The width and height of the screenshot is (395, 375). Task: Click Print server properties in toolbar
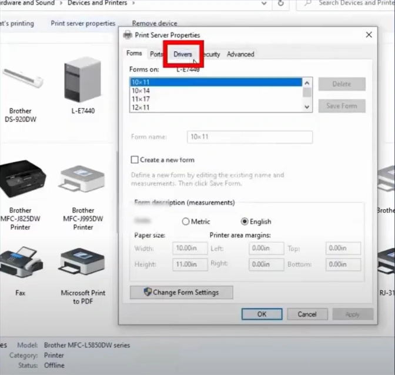coord(83,24)
